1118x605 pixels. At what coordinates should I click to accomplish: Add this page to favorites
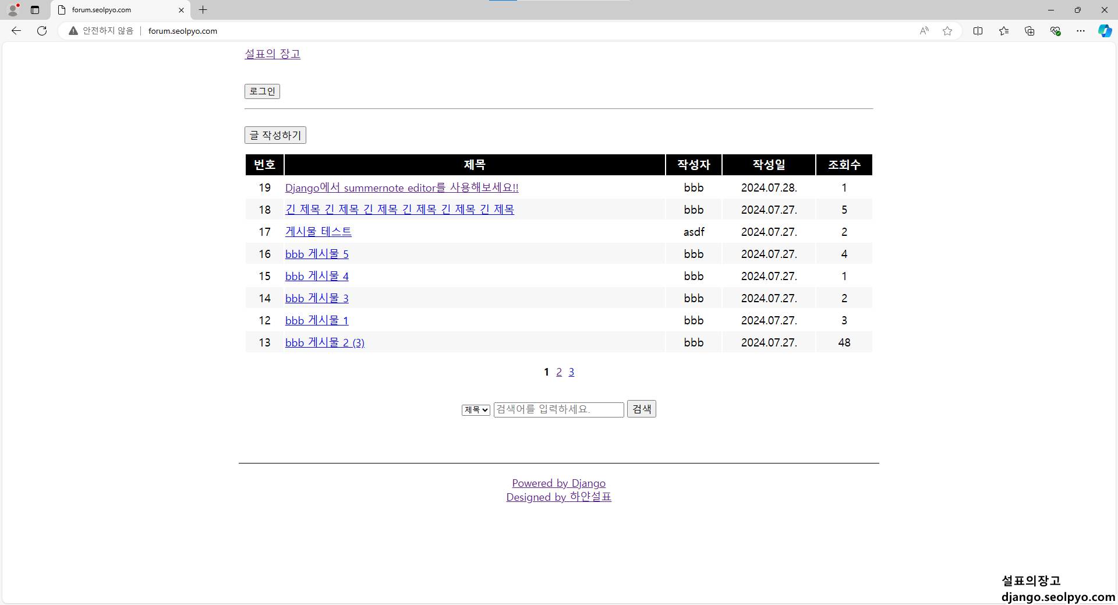pos(947,31)
